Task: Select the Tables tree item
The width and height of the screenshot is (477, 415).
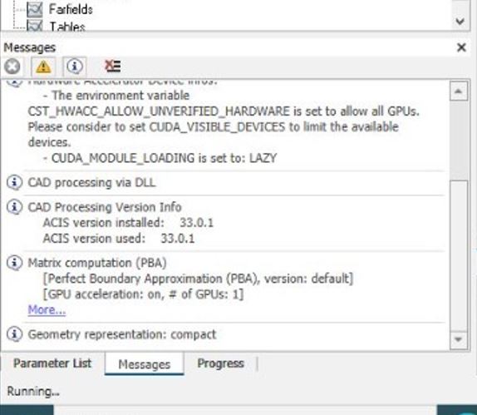Action: click(x=67, y=26)
